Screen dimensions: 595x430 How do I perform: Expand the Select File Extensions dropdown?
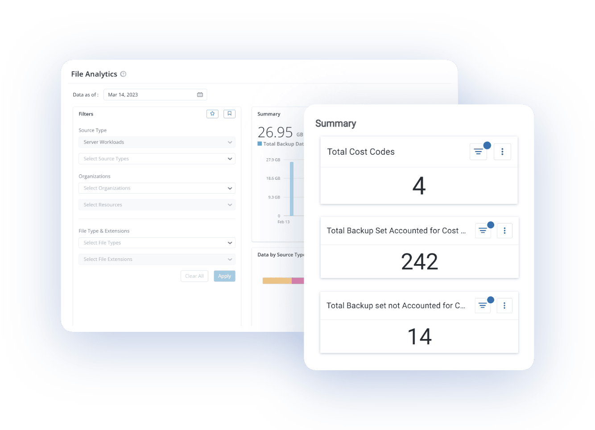(157, 259)
